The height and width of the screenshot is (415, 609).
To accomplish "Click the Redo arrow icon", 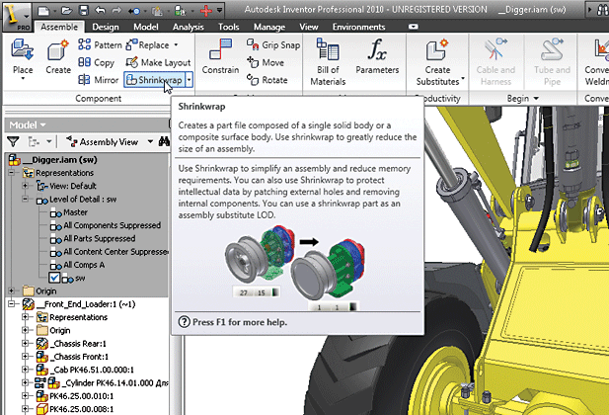I will pyautogui.click(x=116, y=11).
